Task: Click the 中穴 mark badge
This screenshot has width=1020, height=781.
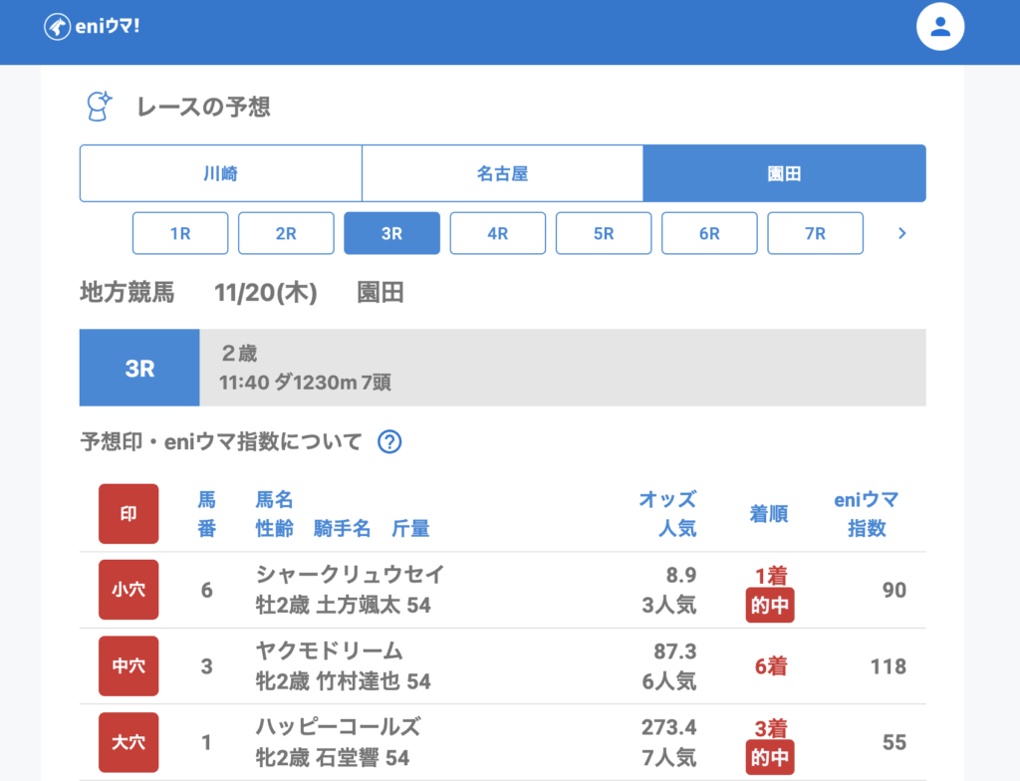Action: click(x=128, y=665)
